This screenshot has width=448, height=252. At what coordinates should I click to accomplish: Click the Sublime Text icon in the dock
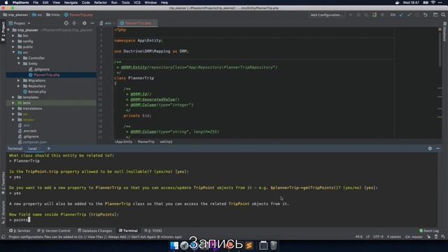click(x=249, y=246)
